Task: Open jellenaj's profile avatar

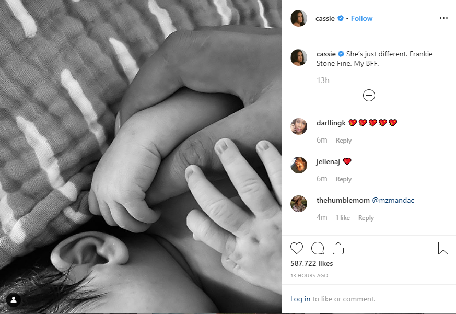Action: pyautogui.click(x=299, y=165)
